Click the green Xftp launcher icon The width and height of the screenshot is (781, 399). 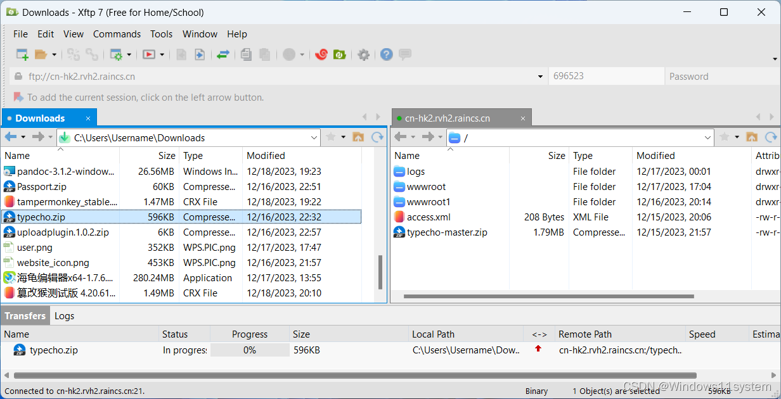[339, 54]
